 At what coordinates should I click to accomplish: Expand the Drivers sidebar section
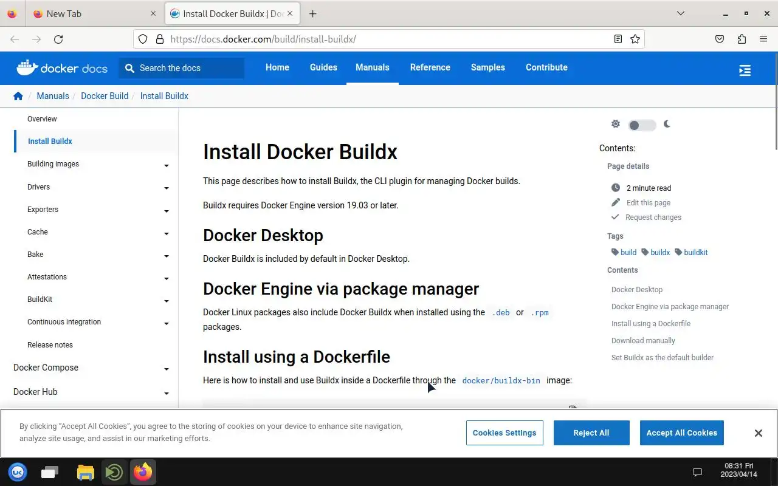pos(166,188)
